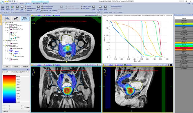193x113 pixels.
Task: Open the Beam Summary report
Action: coord(38,9)
